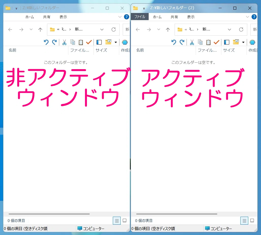Switch to large icons view in left window
261x235 pixels.
[x=125, y=221]
